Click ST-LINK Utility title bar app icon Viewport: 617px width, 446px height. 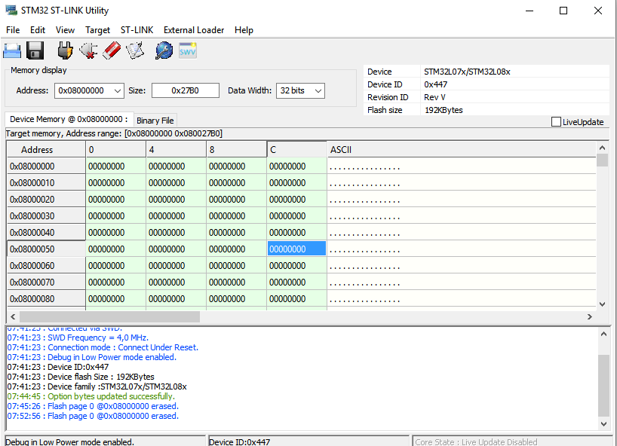pyautogui.click(x=11, y=11)
